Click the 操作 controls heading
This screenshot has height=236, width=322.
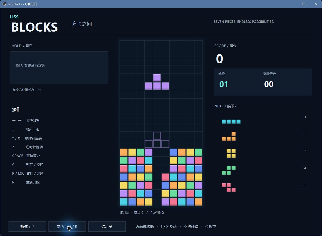16,109
